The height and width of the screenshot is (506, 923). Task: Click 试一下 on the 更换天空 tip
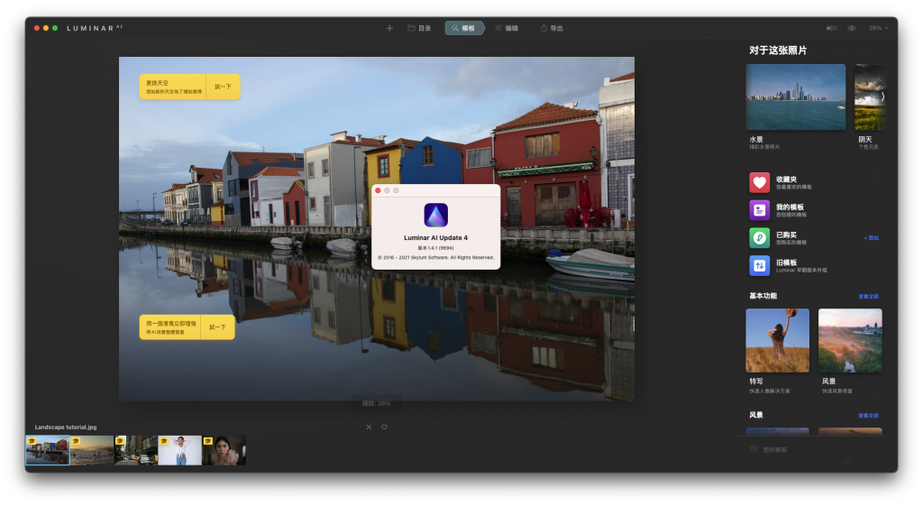coord(224,87)
